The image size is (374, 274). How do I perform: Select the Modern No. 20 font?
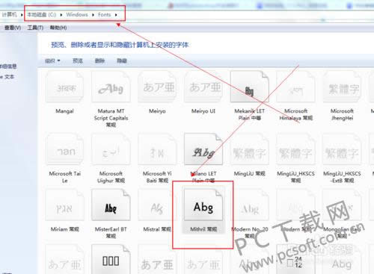coord(250,205)
